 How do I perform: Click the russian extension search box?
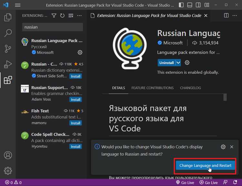[53, 27]
